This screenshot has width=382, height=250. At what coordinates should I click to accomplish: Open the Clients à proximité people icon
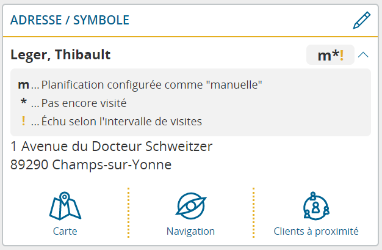click(x=316, y=206)
